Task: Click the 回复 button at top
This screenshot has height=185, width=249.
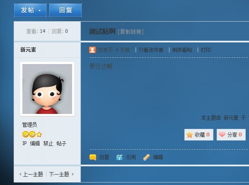Action: coord(66,10)
